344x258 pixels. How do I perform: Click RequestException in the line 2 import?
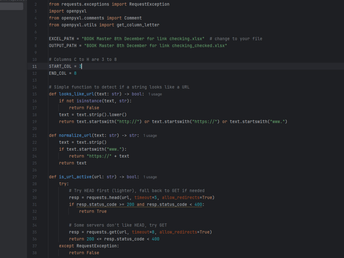tap(149, 4)
